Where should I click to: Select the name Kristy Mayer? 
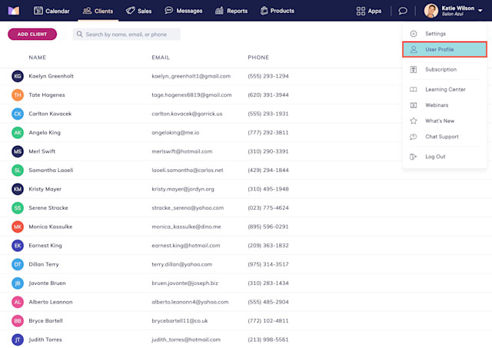coord(45,189)
